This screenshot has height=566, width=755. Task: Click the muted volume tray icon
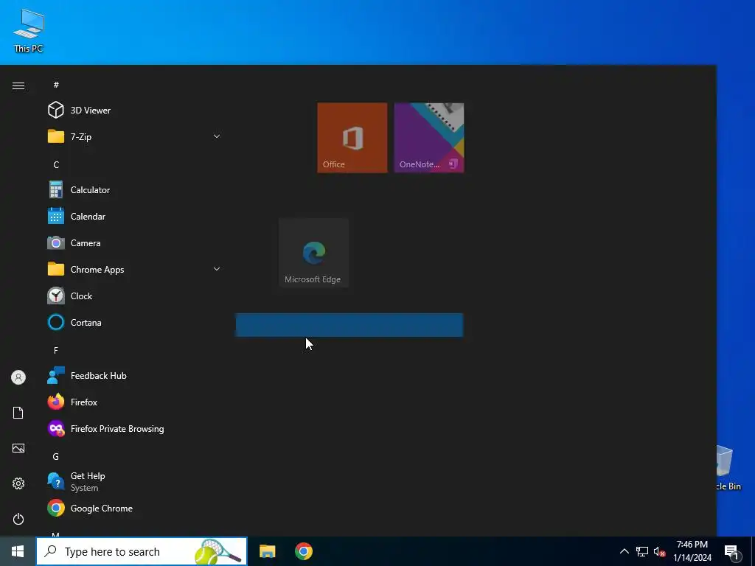click(x=659, y=551)
